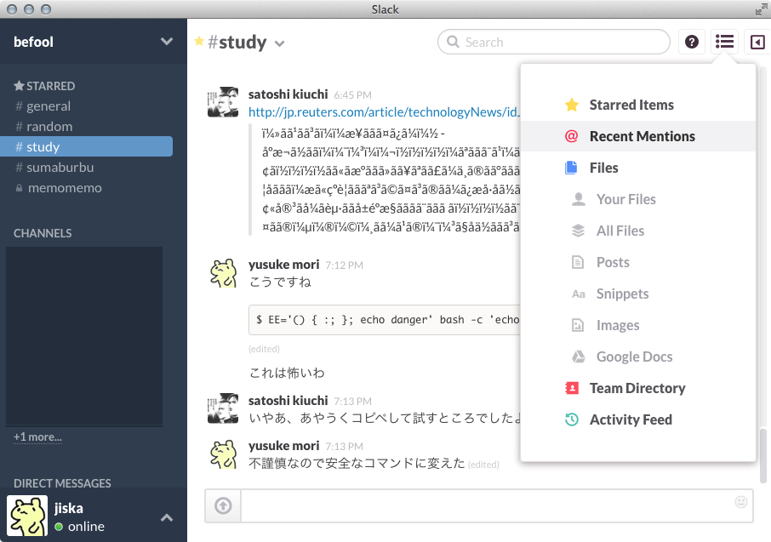Click the red contact icon beside Team Directory
This screenshot has height=542, width=771.
(571, 388)
